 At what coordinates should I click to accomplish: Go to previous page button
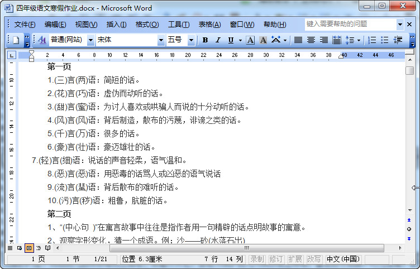409,220
